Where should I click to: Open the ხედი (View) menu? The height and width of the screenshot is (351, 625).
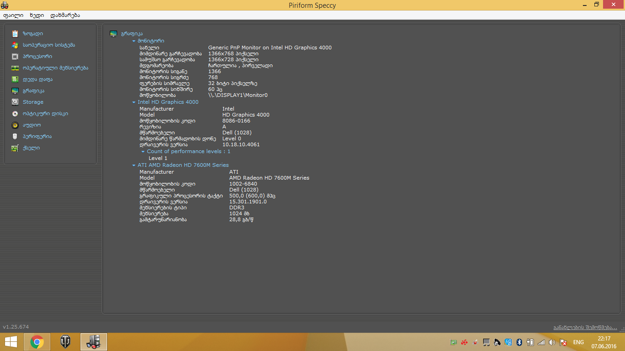click(37, 15)
